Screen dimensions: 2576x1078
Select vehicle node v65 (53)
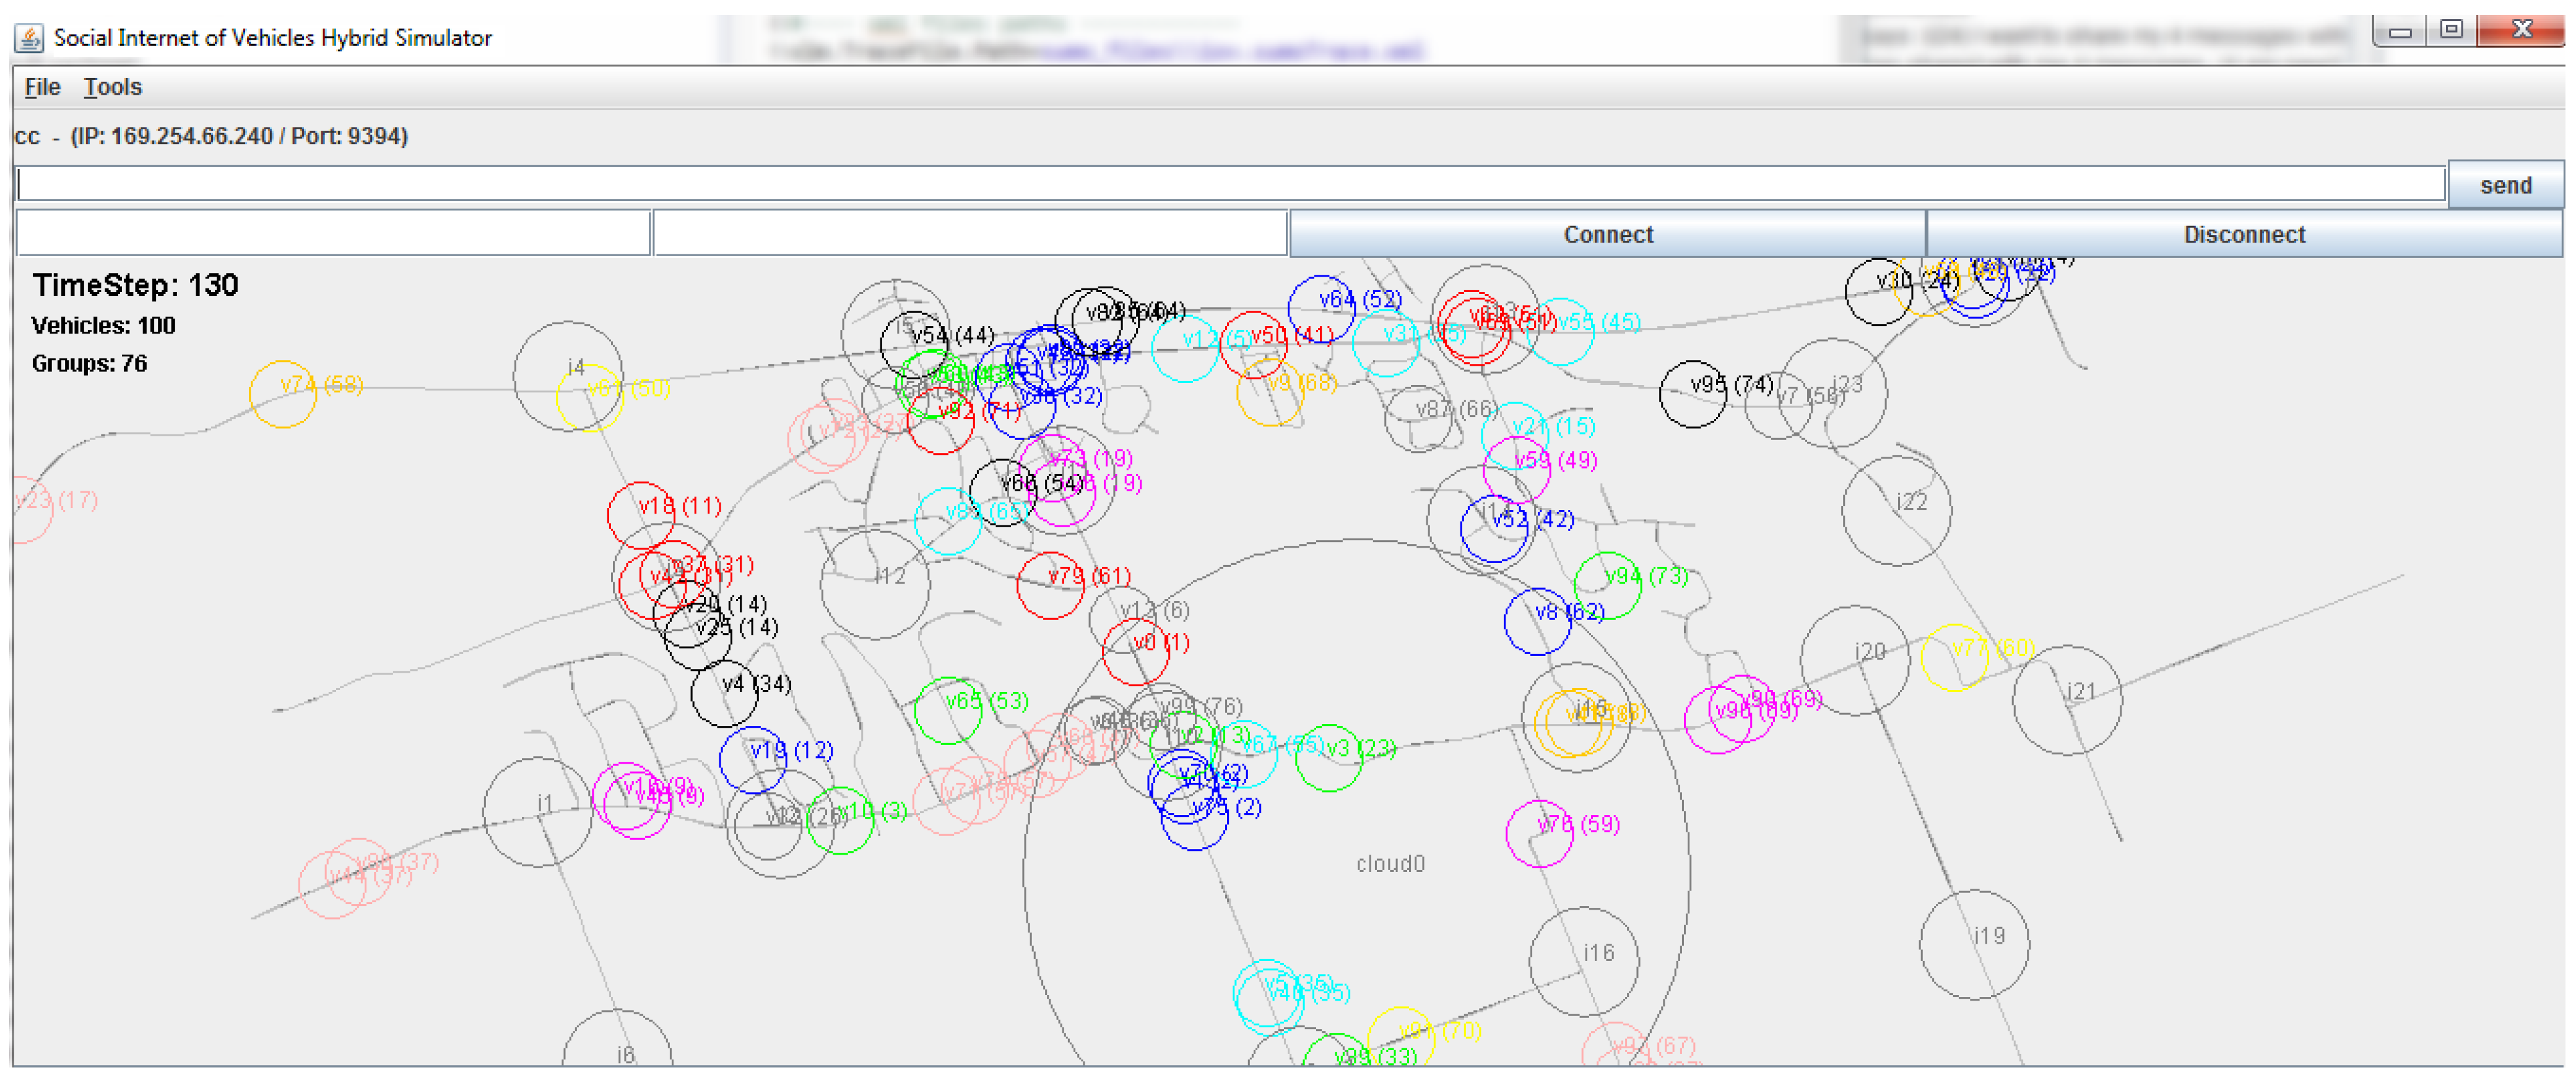[948, 711]
